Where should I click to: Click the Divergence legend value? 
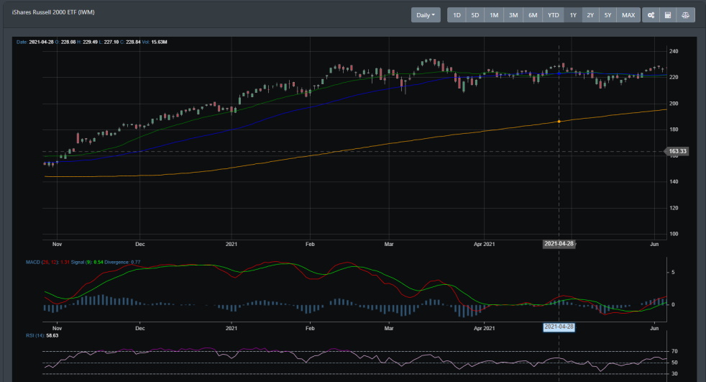(x=136, y=262)
